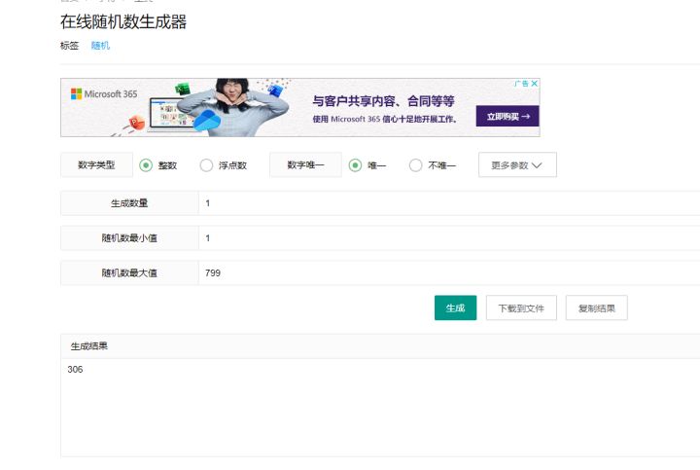
Task: Click the 复制结果 button
Action: (596, 307)
